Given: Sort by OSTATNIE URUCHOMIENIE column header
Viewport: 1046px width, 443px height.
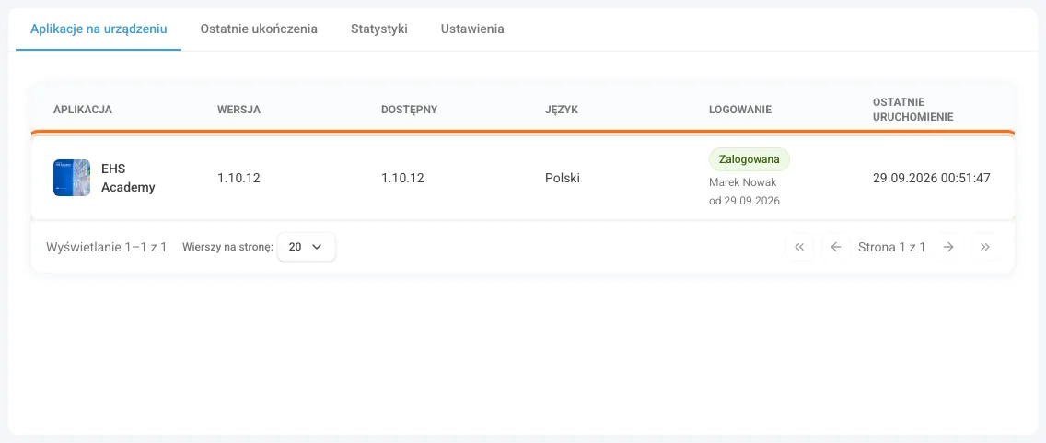Looking at the screenshot, I should click(912, 110).
